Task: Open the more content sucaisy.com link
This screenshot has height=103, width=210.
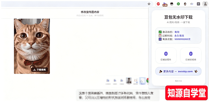Action: (x=178, y=71)
